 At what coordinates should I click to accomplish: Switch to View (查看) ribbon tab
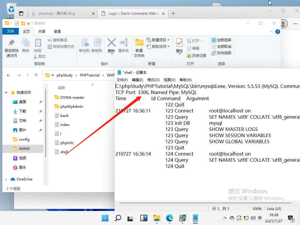[x=57, y=32]
